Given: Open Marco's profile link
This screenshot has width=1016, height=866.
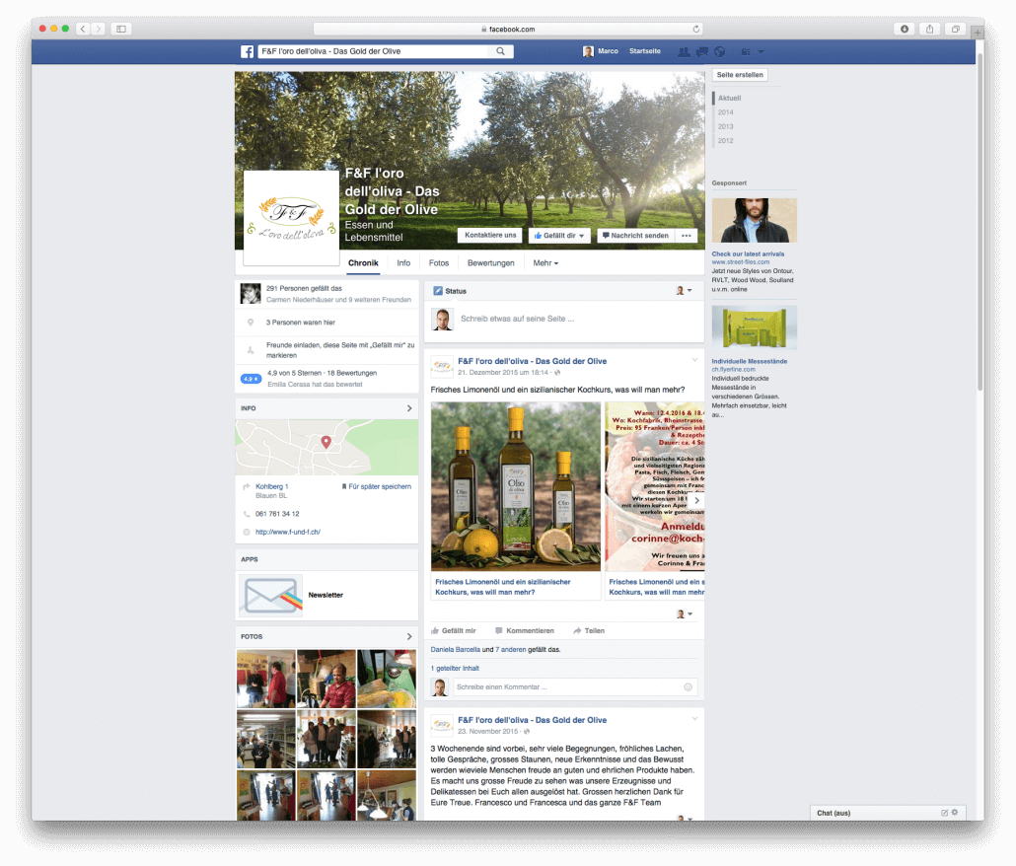Looking at the screenshot, I should (601, 51).
